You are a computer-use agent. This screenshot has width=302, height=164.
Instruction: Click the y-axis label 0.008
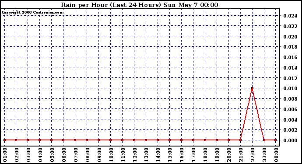290,99
